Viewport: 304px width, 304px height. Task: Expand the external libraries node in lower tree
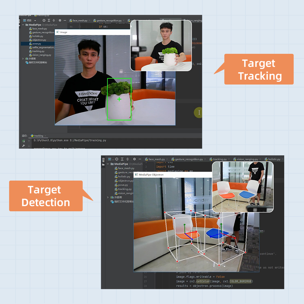[x=108, y=197]
